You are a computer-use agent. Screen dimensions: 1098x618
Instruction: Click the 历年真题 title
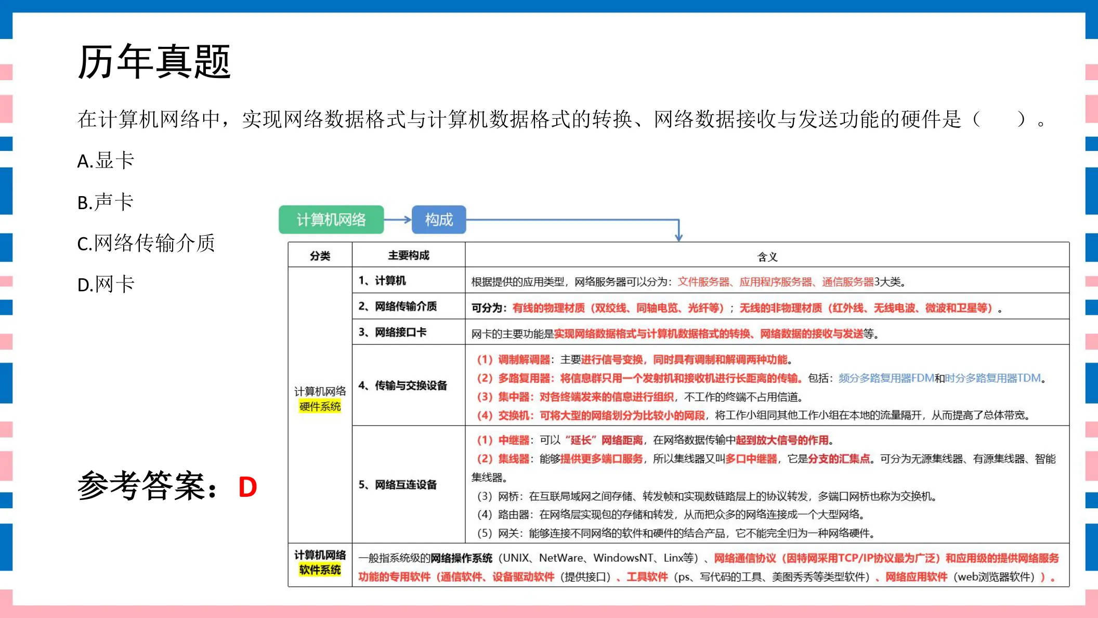[x=154, y=61]
